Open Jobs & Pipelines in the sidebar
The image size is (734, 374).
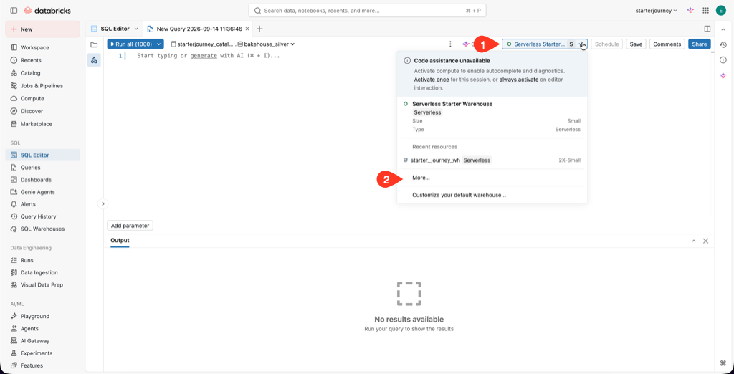coord(42,86)
